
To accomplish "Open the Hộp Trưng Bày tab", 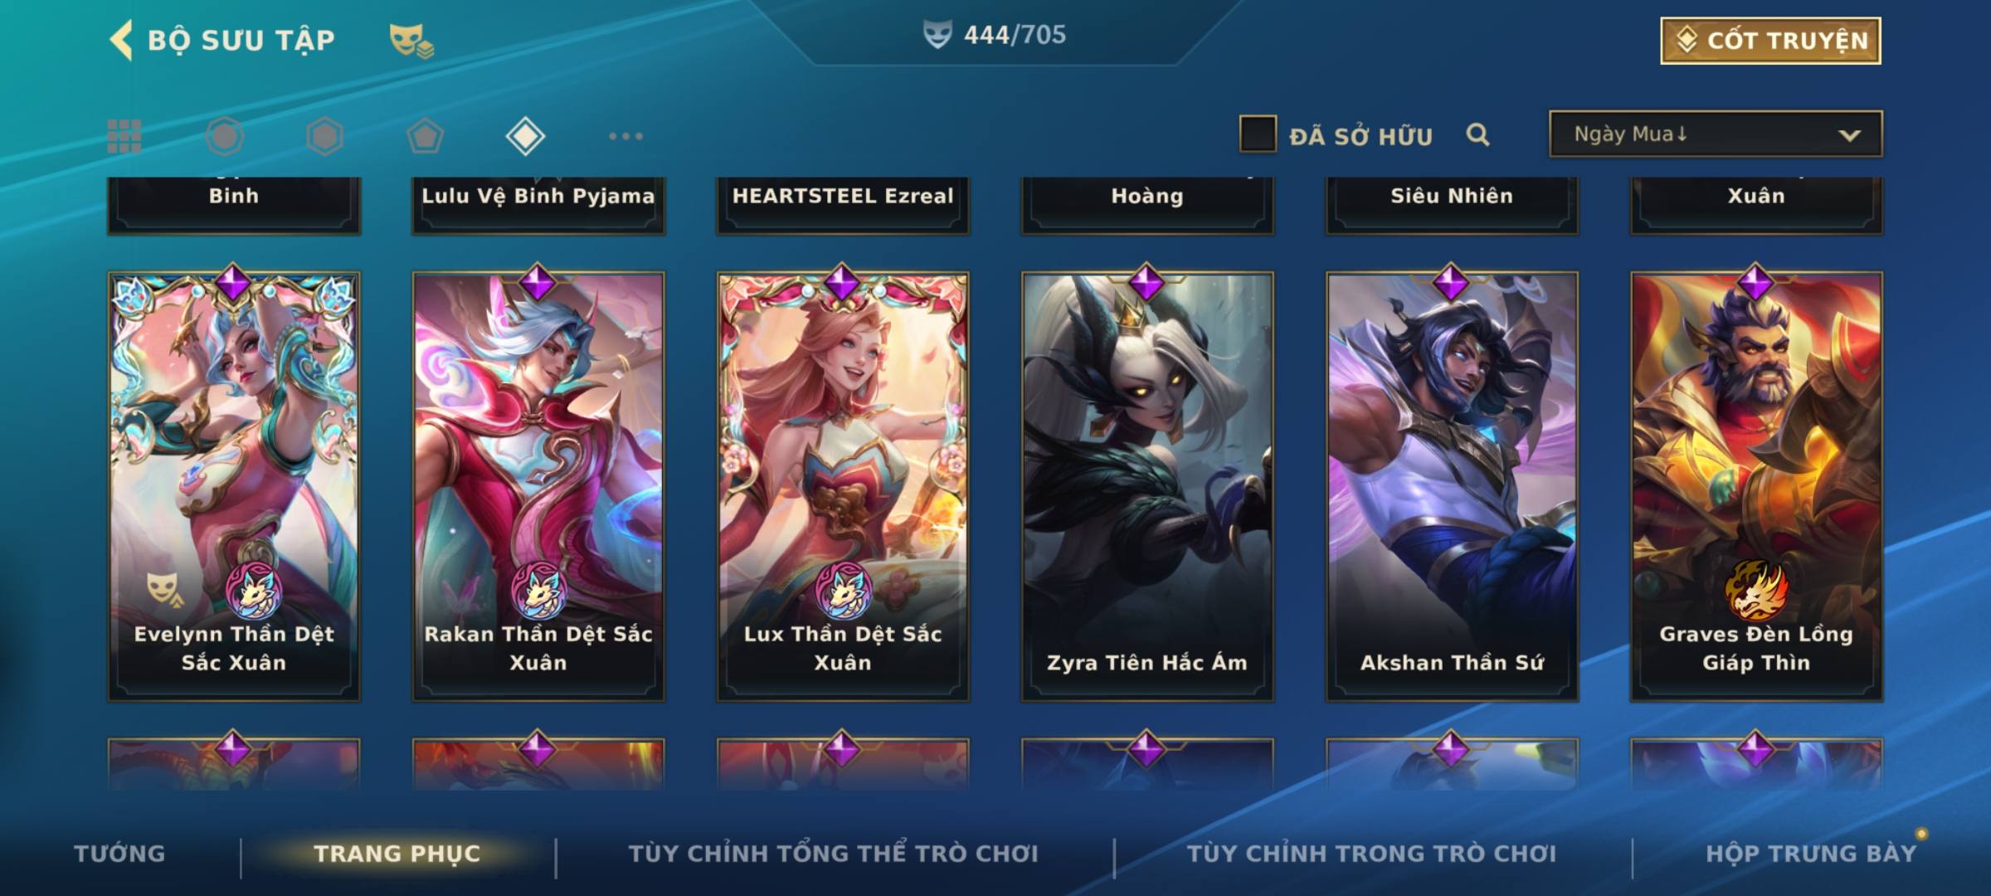I will coord(1811,854).
